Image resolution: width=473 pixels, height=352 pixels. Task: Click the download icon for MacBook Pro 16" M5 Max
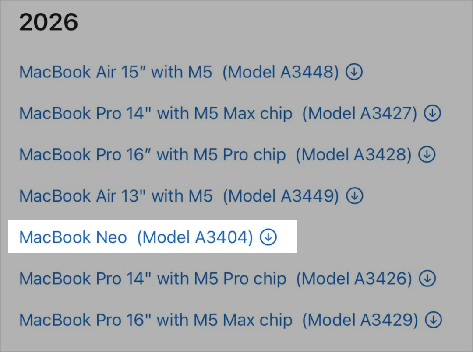[x=433, y=320]
